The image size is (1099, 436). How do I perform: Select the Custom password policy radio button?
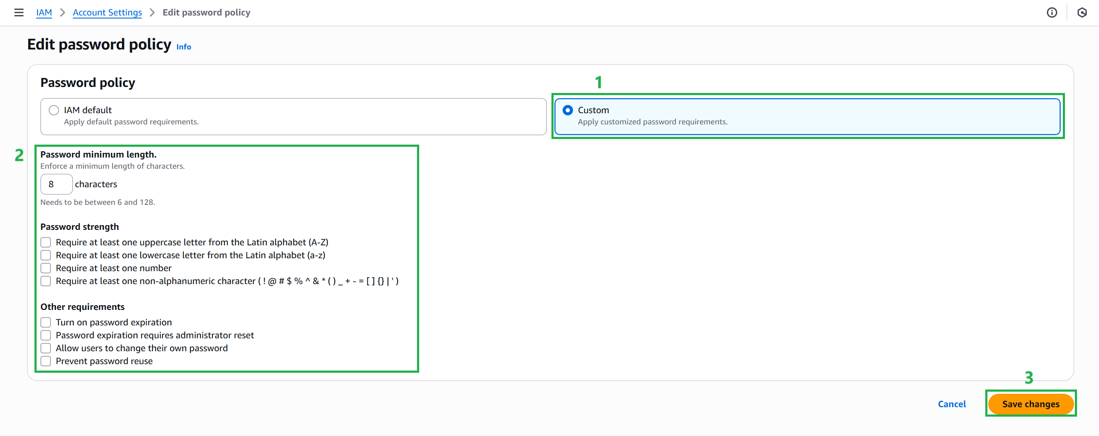coord(568,110)
